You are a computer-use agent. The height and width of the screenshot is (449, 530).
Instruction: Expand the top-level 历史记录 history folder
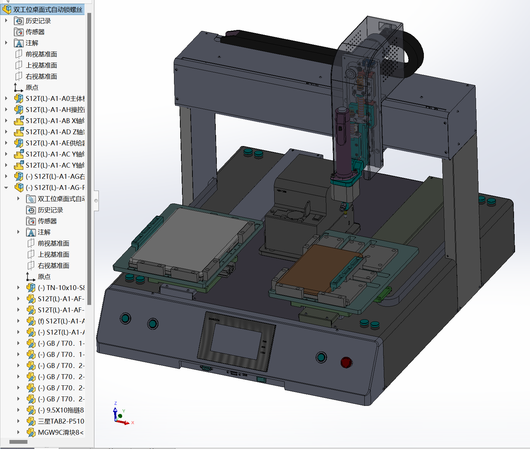point(6,21)
